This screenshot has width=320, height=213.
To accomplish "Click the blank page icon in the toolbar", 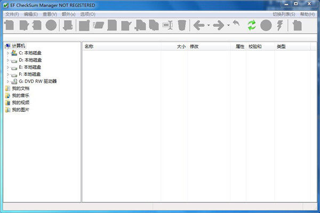I will coord(112,25).
